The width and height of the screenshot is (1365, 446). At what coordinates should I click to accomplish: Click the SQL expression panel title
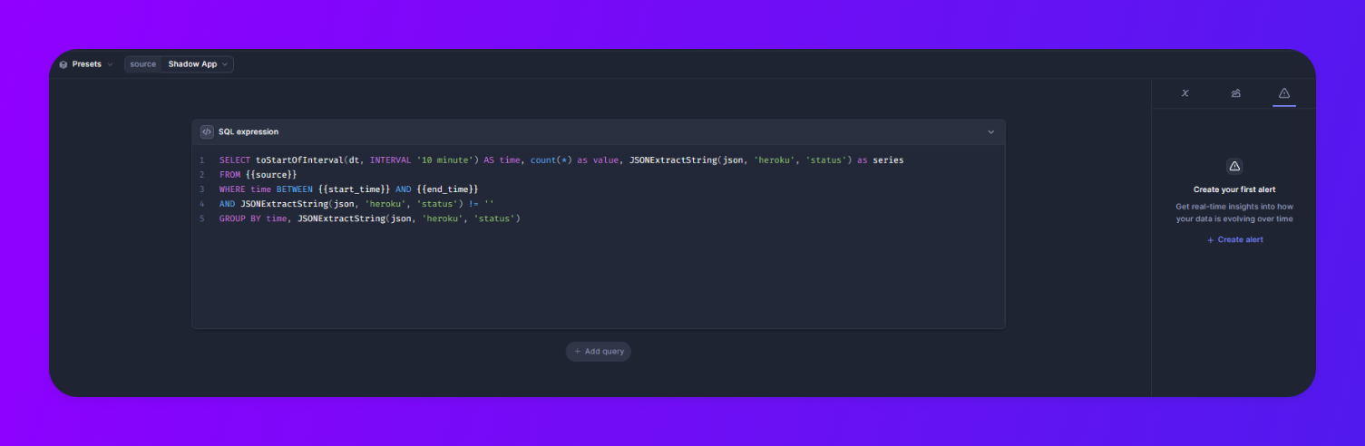tap(249, 131)
